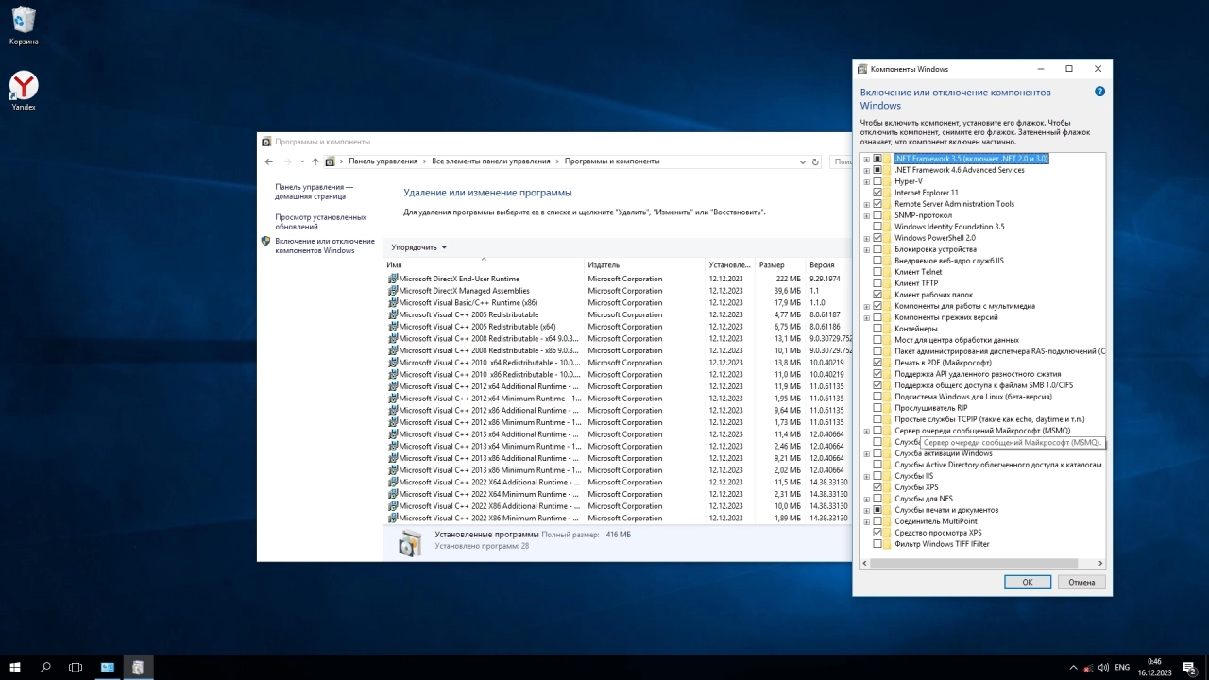Expand the SNMP-протокол node
The height and width of the screenshot is (680, 1209).
point(866,215)
